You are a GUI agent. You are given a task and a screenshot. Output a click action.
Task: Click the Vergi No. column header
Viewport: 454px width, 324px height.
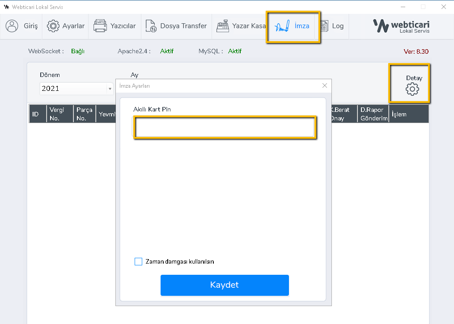pos(59,114)
